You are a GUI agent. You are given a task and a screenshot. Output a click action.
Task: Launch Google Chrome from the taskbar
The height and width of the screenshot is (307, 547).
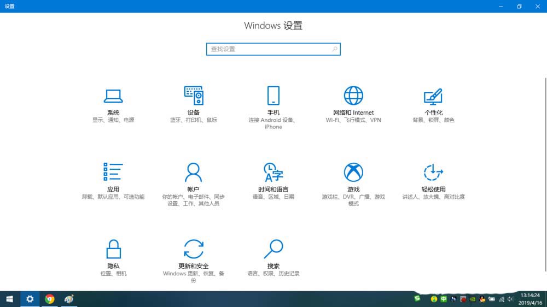click(50, 299)
